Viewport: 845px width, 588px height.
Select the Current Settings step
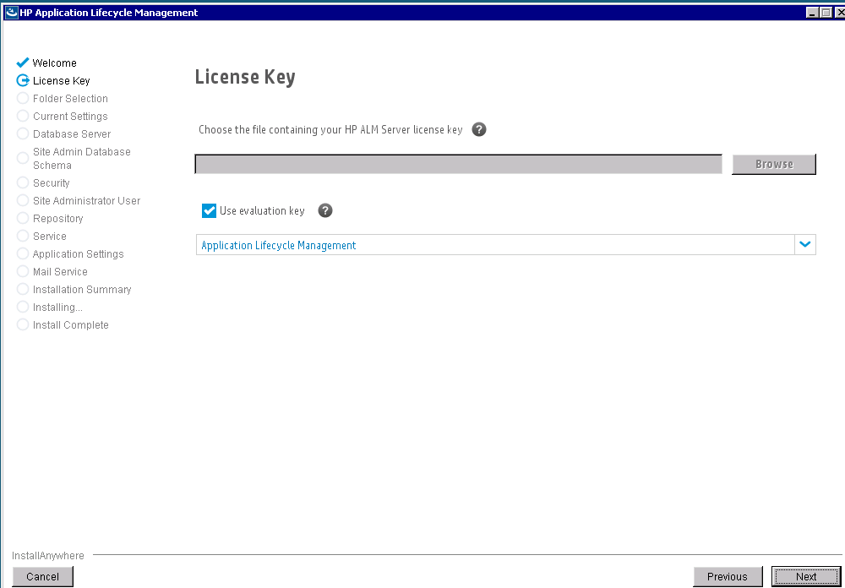(x=70, y=117)
